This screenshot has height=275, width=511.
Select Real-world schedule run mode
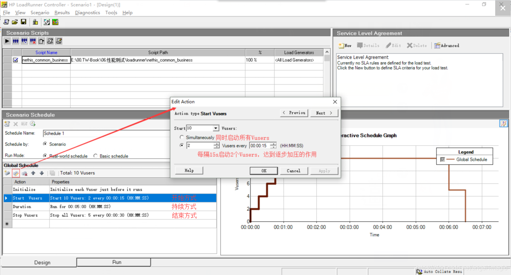click(45, 156)
